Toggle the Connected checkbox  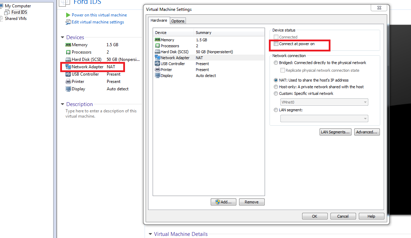(x=276, y=37)
